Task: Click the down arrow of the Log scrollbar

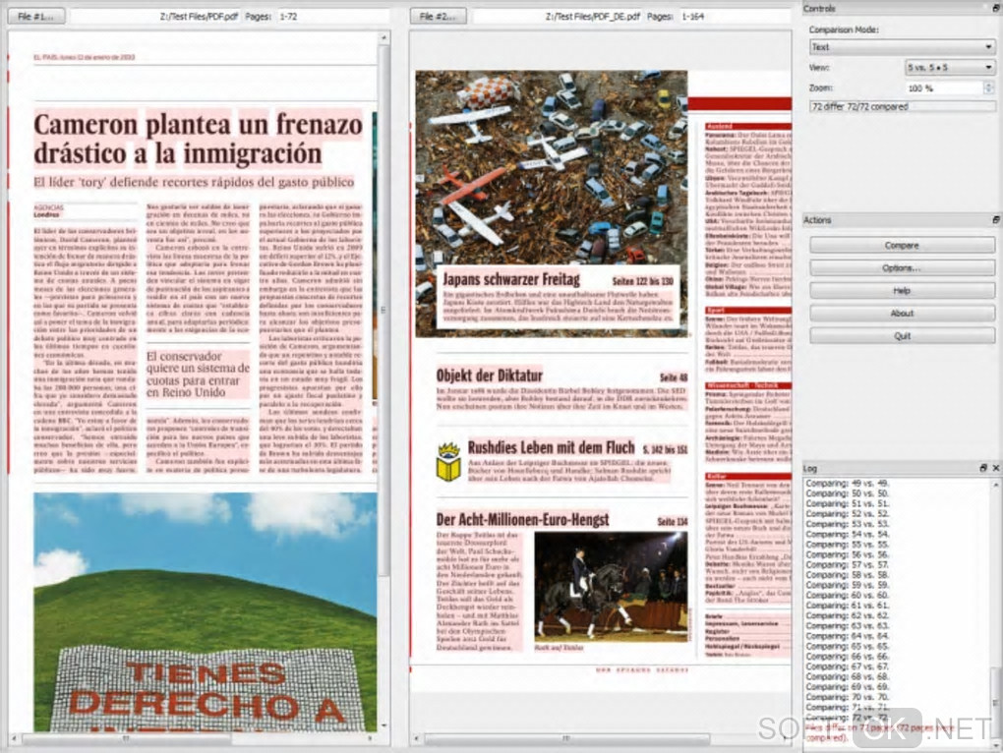Action: 996,745
